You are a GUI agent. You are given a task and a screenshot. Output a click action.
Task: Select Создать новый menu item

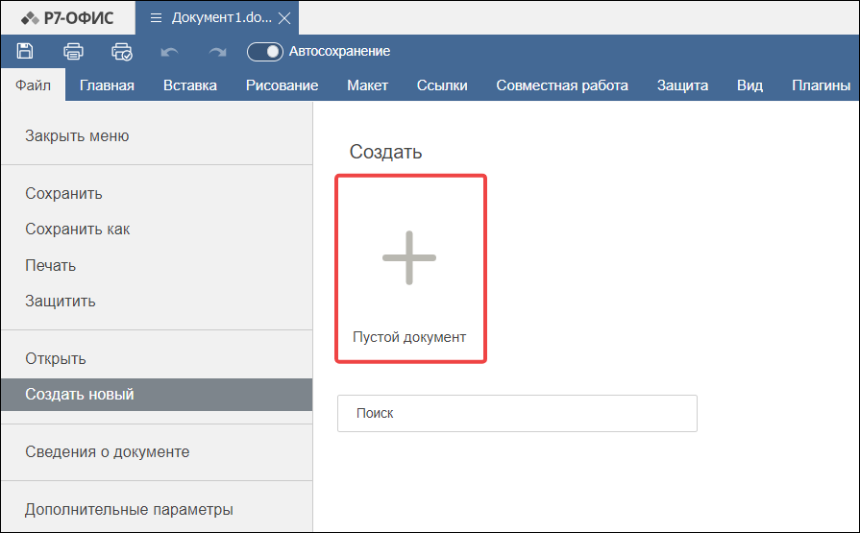[x=157, y=395]
